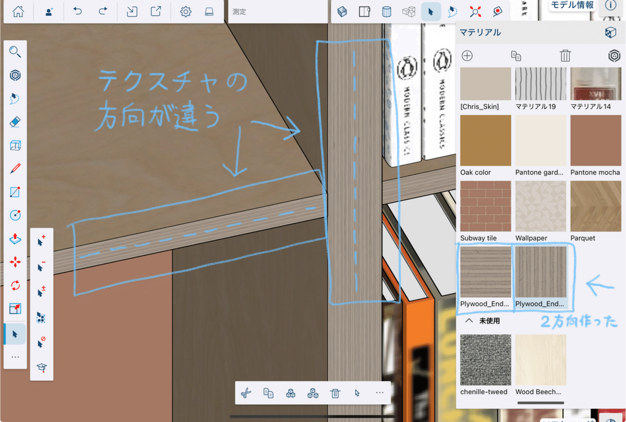The height and width of the screenshot is (422, 626).
Task: Select the red Pencil line tool
Action: (15, 168)
